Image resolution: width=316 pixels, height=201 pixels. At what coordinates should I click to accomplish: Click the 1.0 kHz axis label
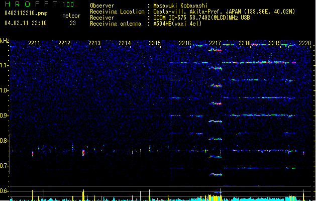pyautogui.click(x=5, y=90)
